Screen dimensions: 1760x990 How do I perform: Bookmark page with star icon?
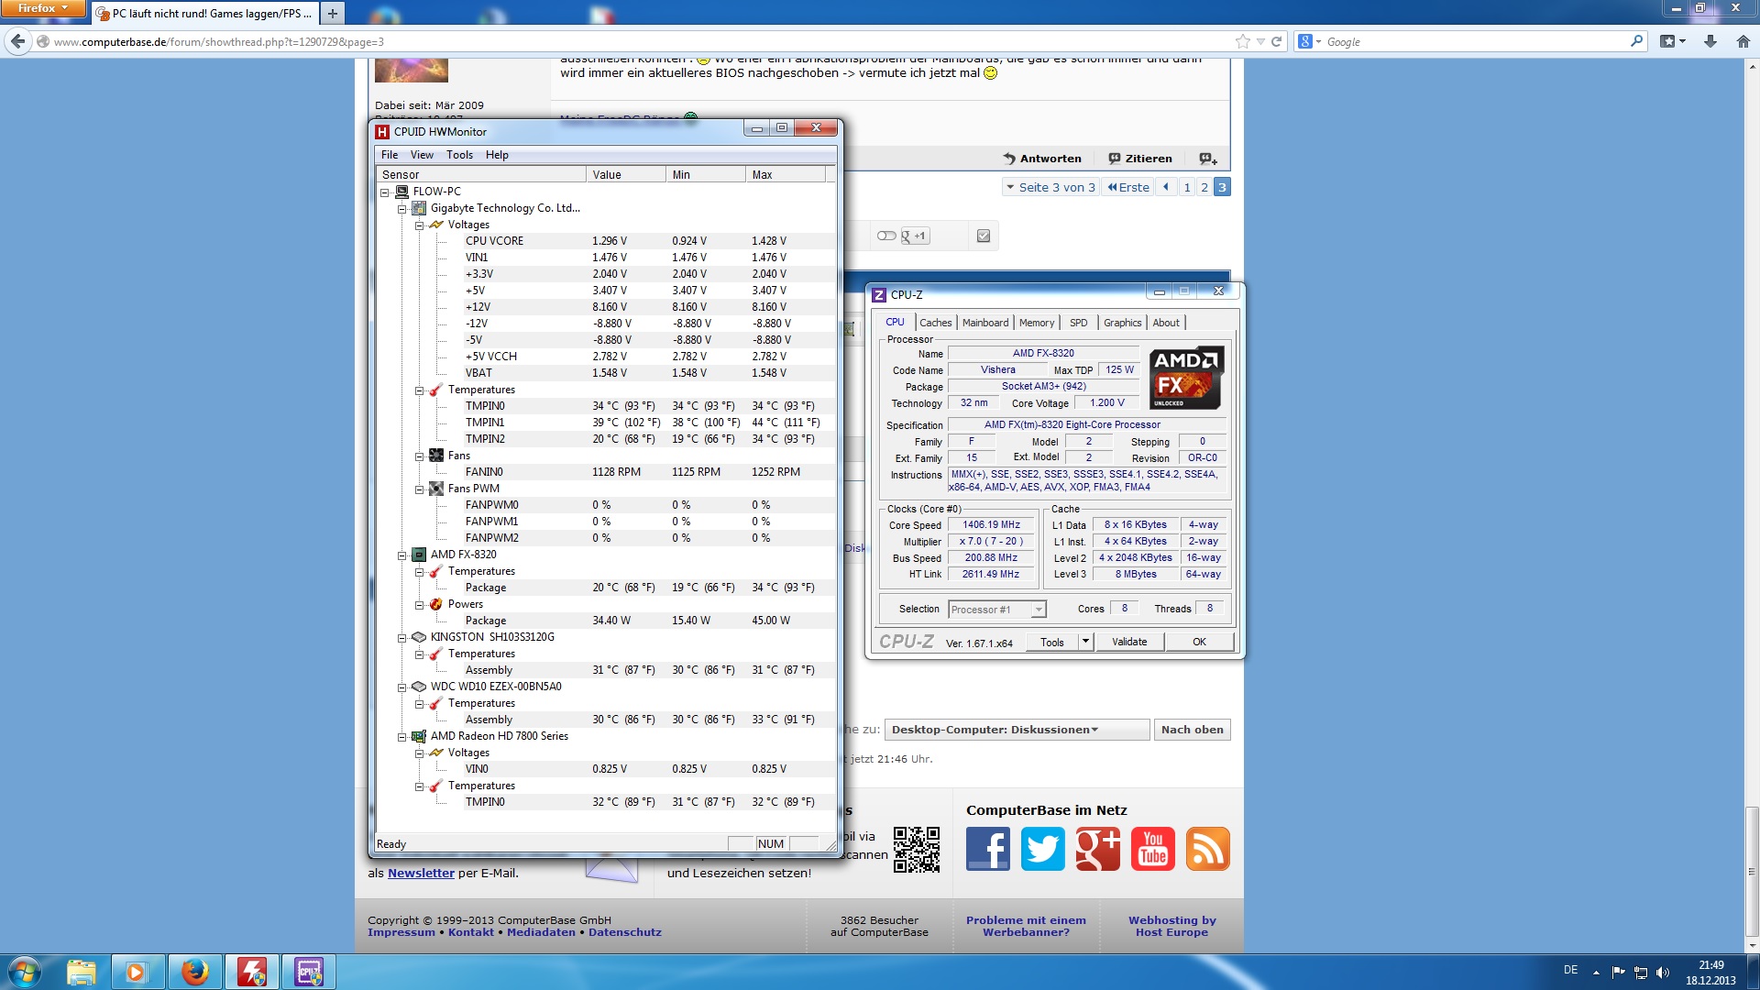coord(1242,41)
